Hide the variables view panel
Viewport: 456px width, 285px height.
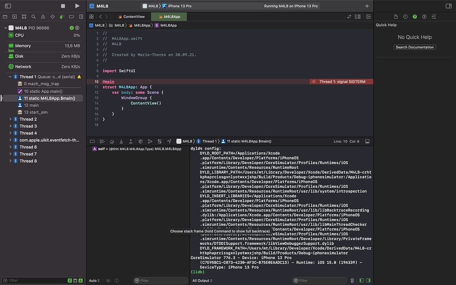361,281
